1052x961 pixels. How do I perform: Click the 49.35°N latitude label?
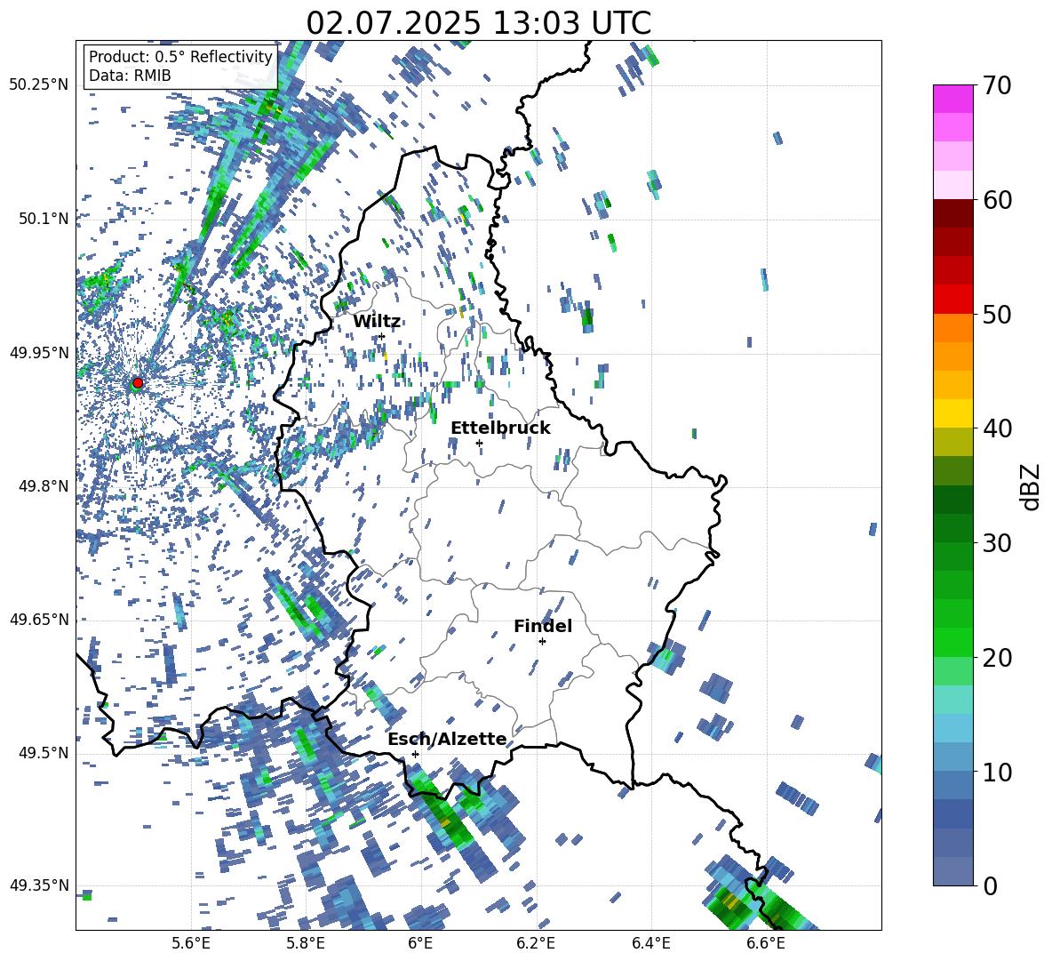click(39, 885)
